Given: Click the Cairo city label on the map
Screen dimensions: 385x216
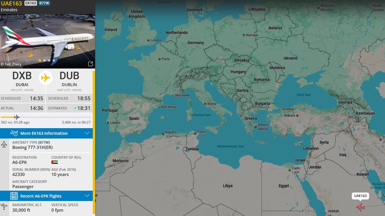Looking at the screenshot, I should tap(296, 168).
